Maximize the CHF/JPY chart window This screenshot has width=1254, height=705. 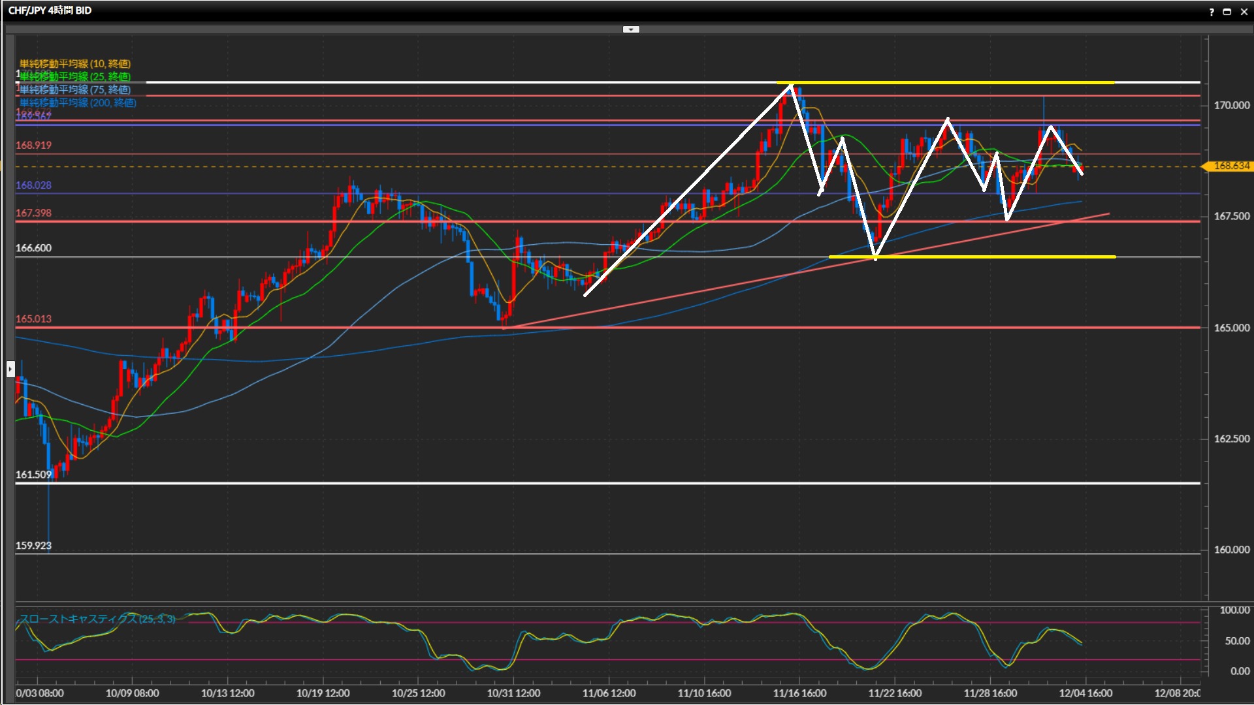(x=1227, y=12)
